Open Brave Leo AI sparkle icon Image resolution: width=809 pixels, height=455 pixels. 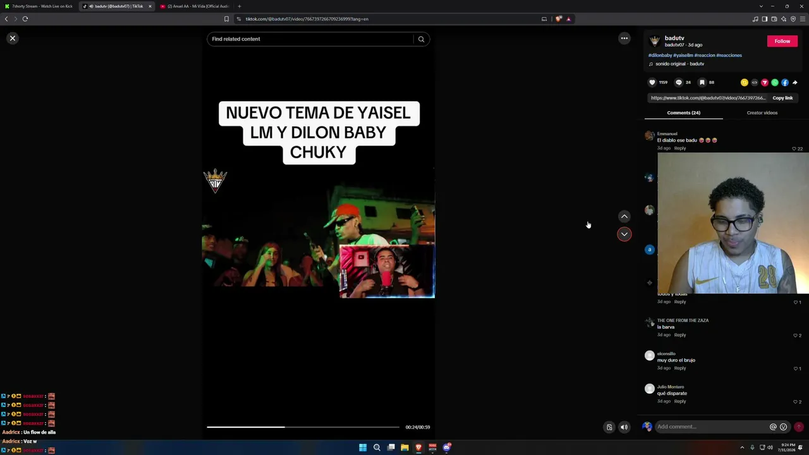click(784, 19)
